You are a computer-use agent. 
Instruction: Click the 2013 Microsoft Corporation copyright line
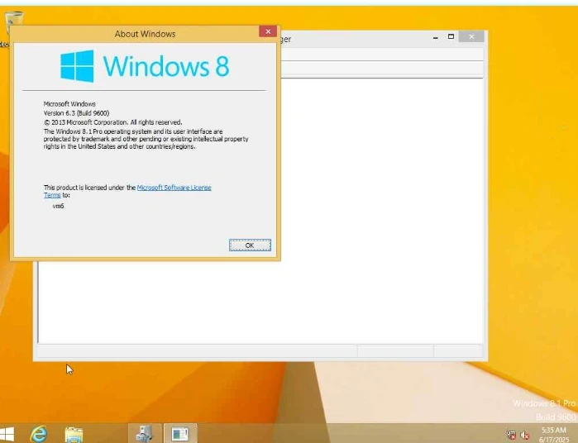coord(112,122)
